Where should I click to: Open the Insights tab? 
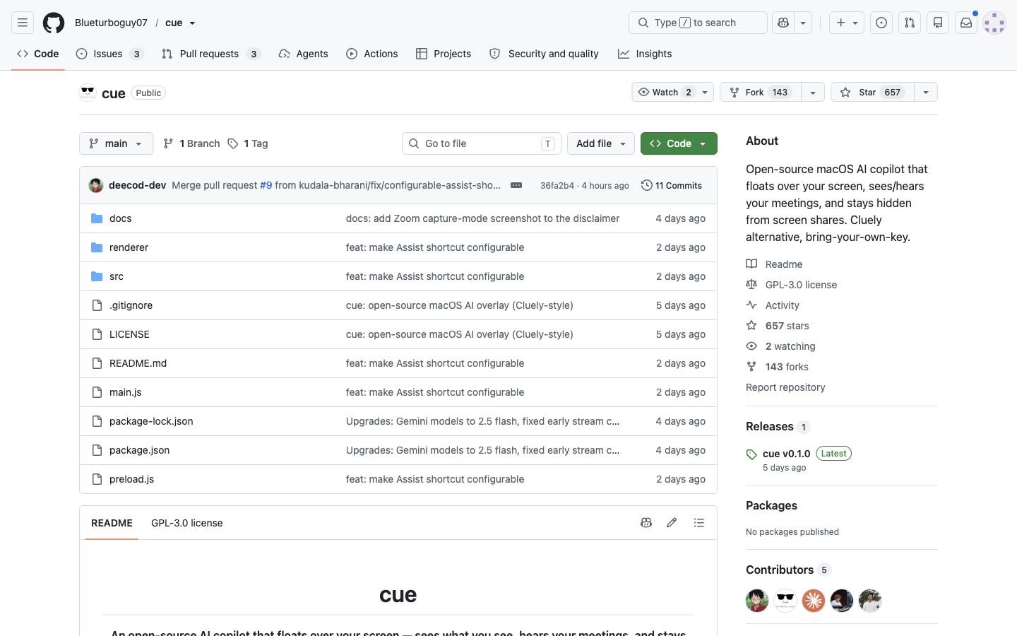(x=645, y=54)
